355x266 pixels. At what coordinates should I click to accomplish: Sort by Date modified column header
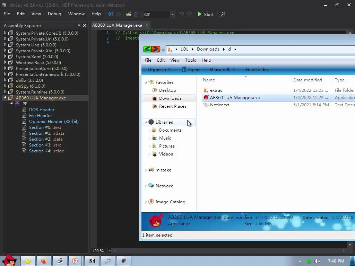pos(308,80)
